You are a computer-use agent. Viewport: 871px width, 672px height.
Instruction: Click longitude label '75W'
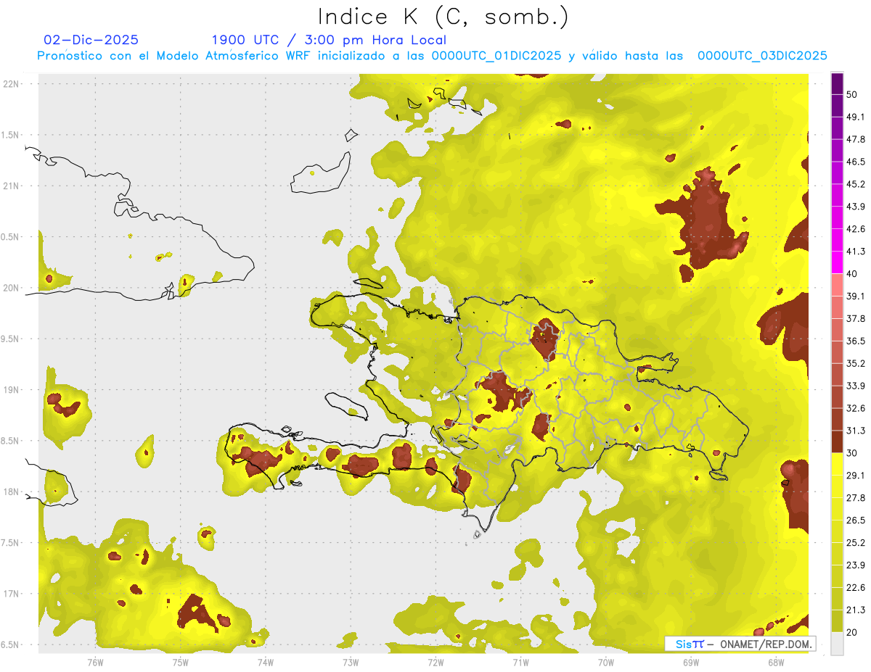pos(181,663)
